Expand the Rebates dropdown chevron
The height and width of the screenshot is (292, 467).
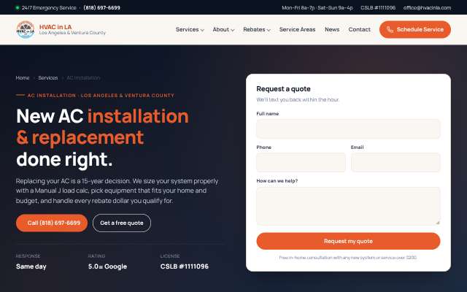pyautogui.click(x=269, y=30)
